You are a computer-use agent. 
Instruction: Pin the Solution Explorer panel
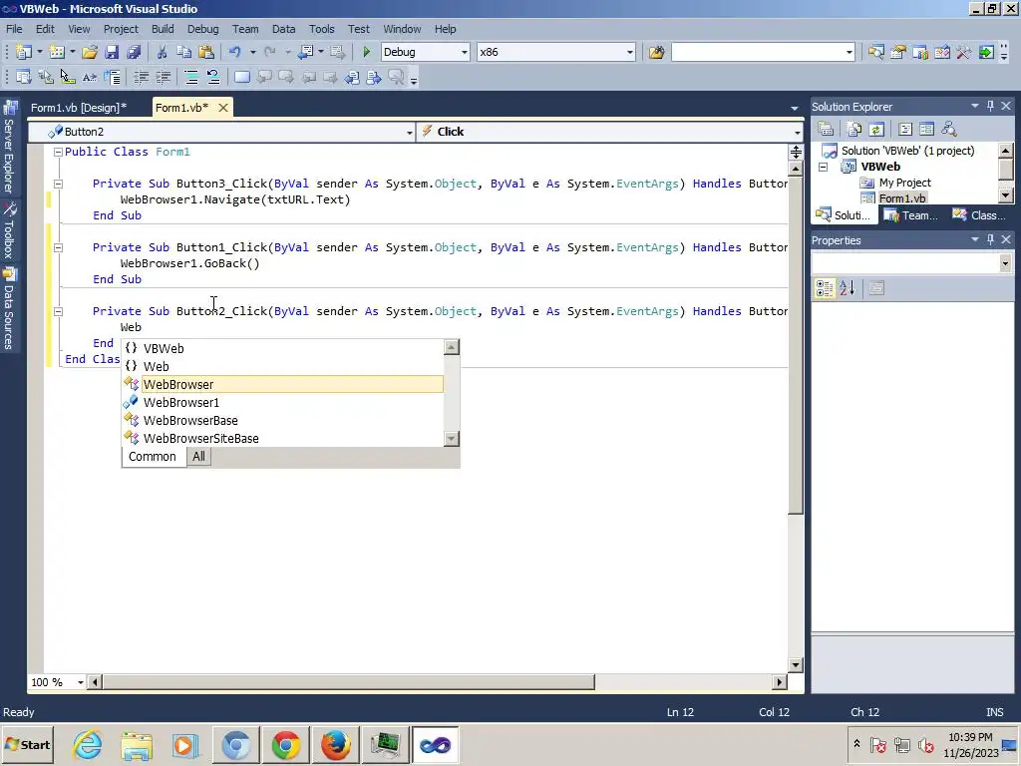coord(990,106)
